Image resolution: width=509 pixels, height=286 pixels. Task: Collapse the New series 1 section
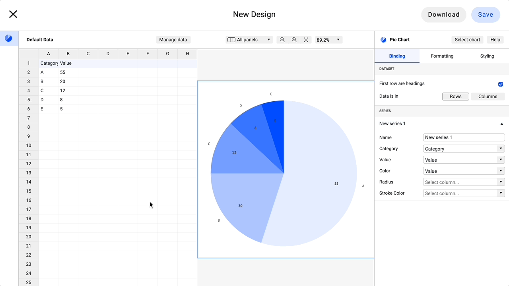point(501,124)
